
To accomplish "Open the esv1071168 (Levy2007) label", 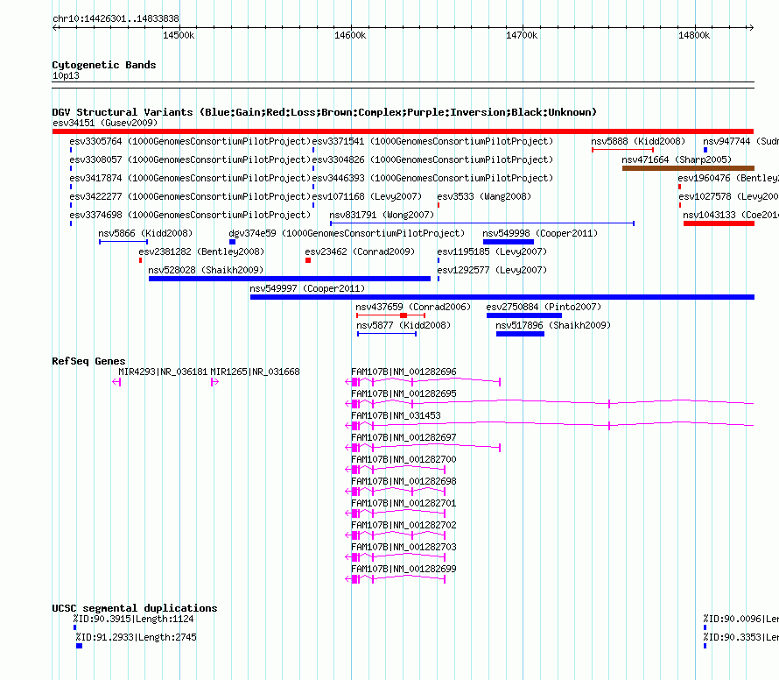I will pos(367,196).
